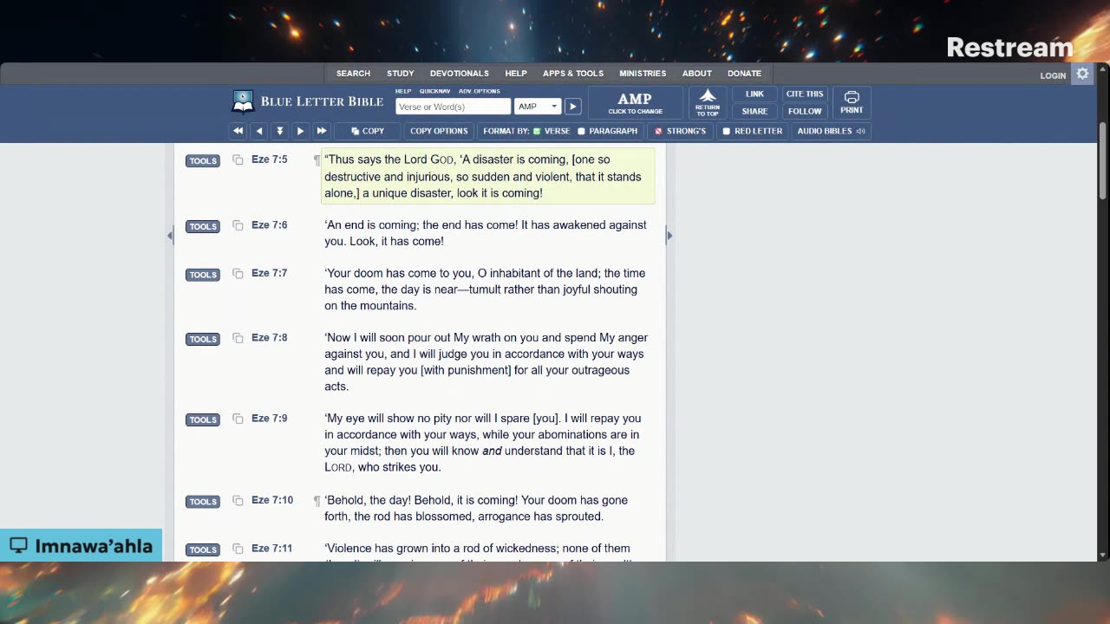Click the Imnawa'ahla screen-share monitor icon
The width and height of the screenshot is (1110, 624).
(18, 546)
